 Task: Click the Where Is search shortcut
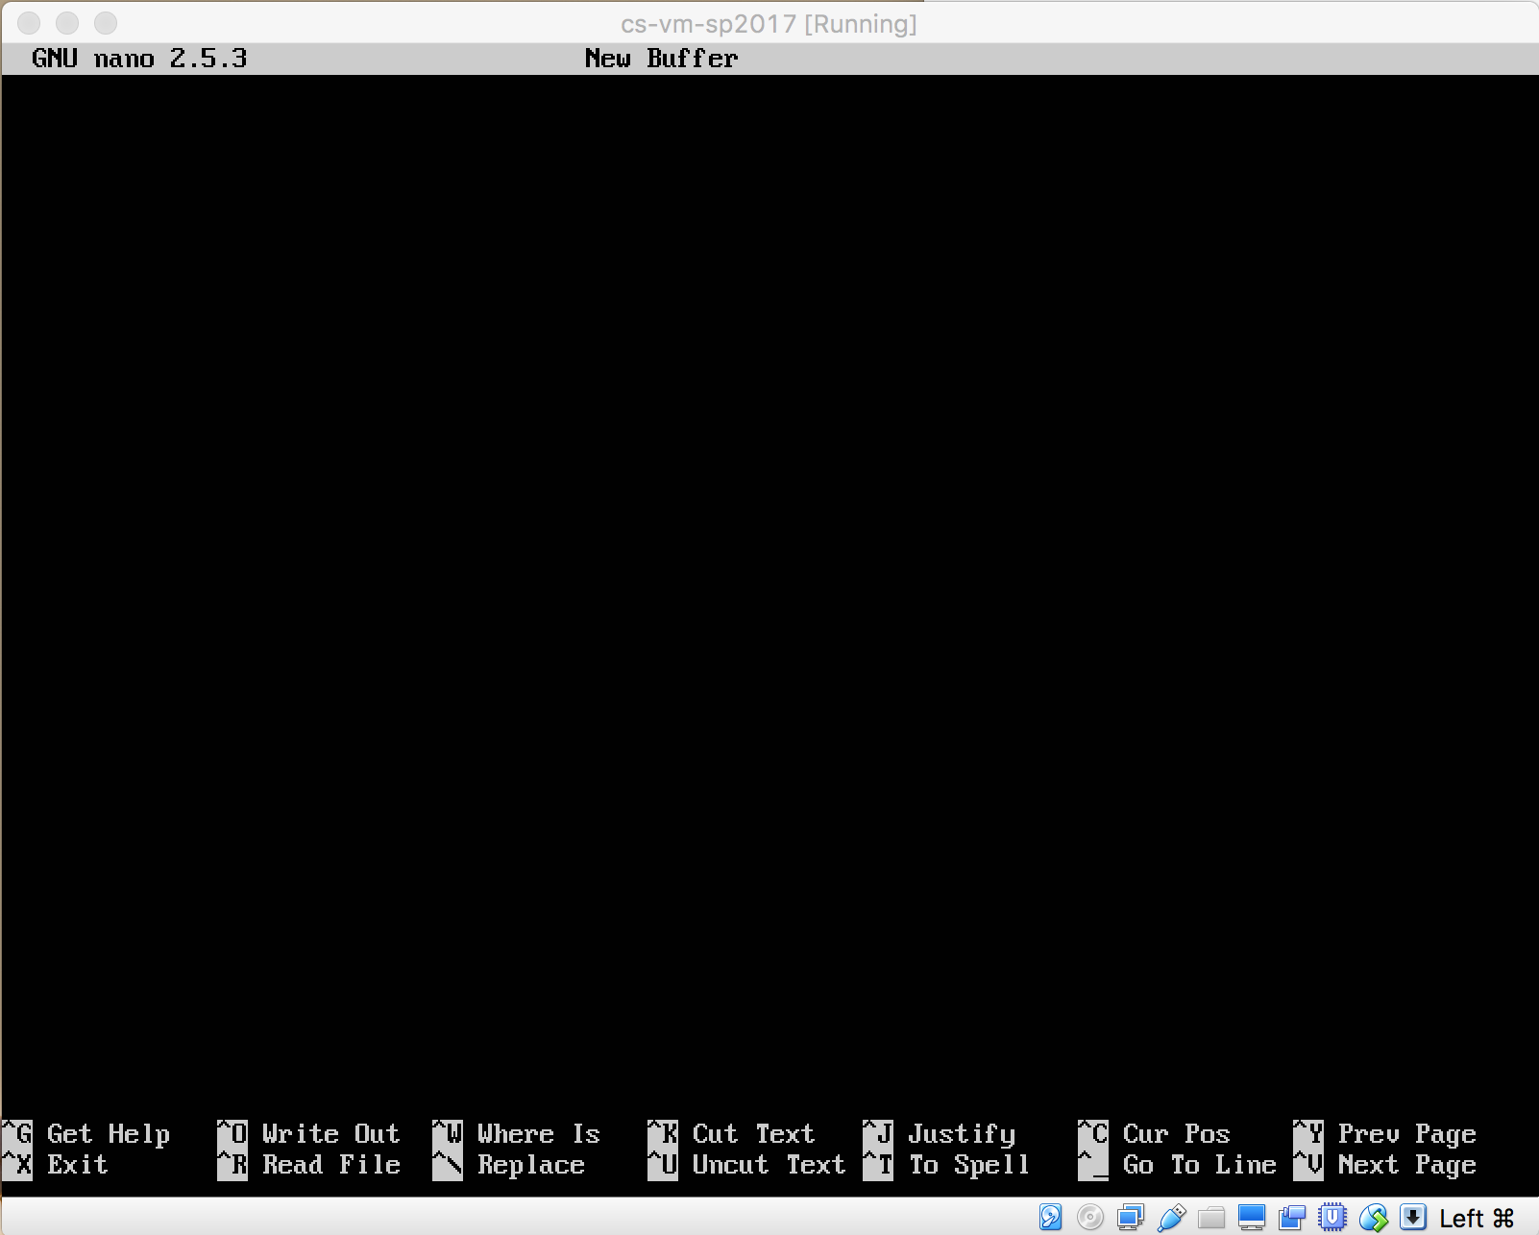538,1134
